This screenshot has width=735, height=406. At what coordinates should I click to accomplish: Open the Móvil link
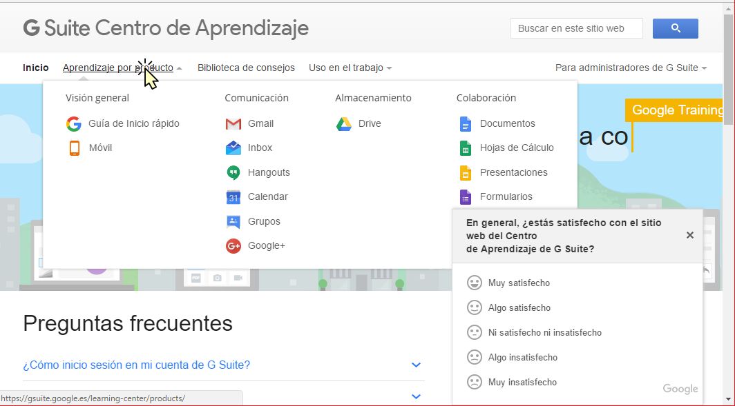[100, 148]
